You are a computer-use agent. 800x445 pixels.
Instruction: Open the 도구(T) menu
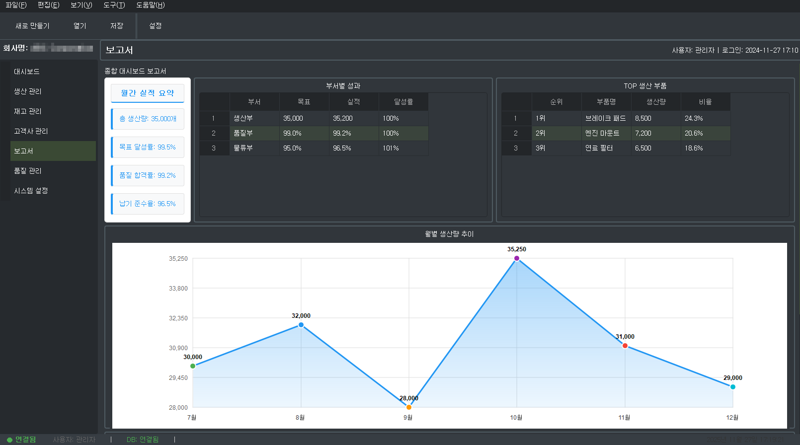114,5
